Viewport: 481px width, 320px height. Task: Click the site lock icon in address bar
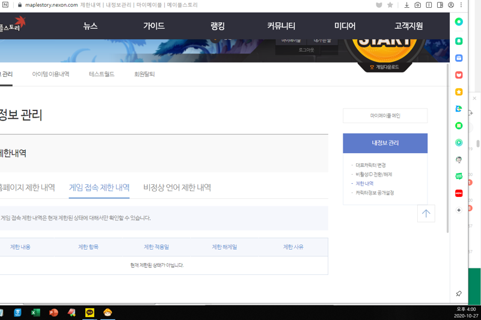click(20, 5)
